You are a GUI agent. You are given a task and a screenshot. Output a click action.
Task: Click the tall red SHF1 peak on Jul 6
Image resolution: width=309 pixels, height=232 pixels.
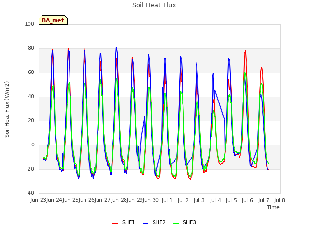[245, 51]
